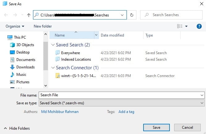Open Help with the question mark

(199, 26)
